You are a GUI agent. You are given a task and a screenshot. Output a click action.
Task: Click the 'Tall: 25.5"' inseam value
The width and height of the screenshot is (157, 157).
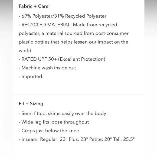click(x=124, y=139)
